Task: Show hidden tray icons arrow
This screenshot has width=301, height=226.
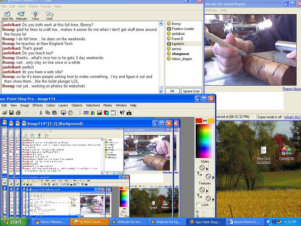Action: click(x=268, y=222)
